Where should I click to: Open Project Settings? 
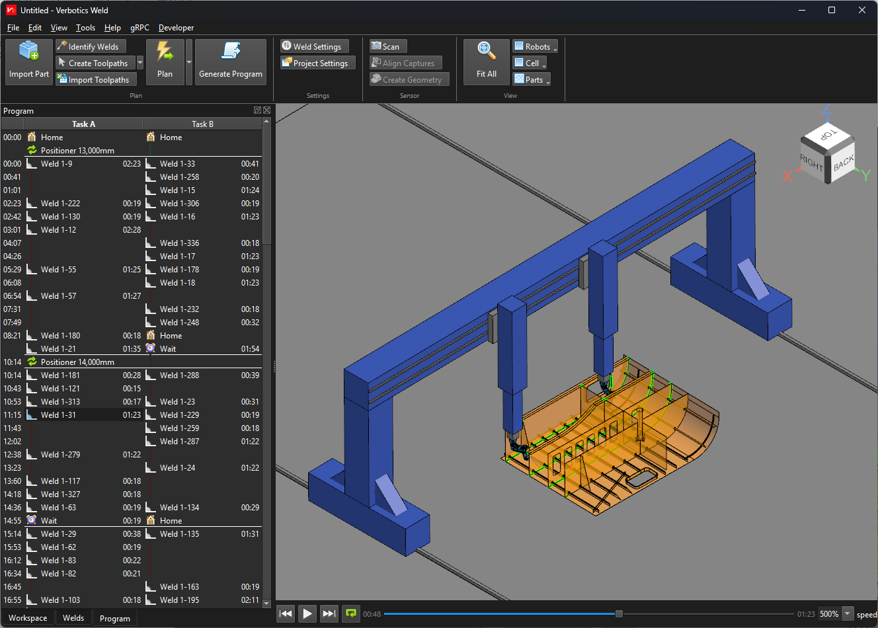[x=317, y=63]
